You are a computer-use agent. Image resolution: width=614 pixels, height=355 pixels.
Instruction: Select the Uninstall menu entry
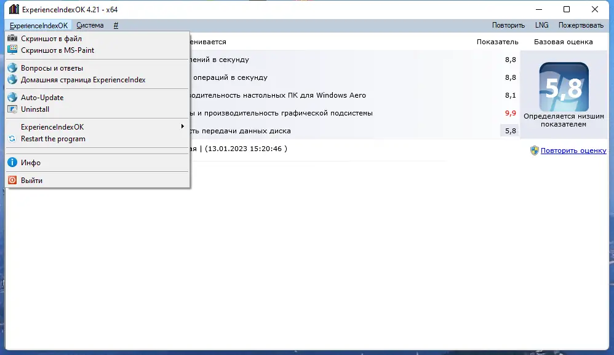tap(97, 109)
